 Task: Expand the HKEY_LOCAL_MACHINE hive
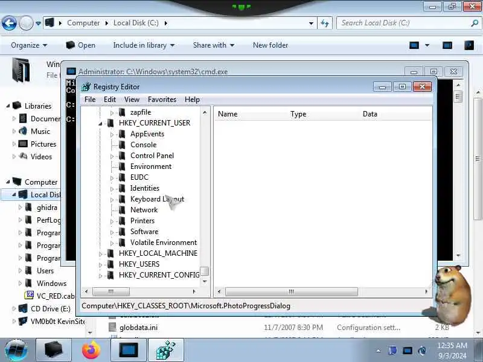click(x=100, y=254)
